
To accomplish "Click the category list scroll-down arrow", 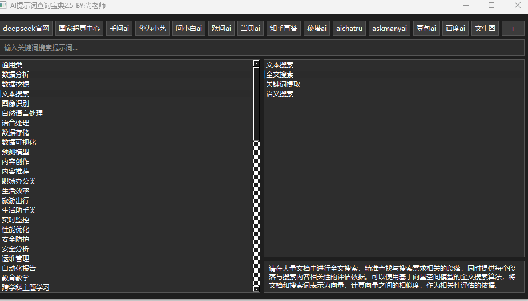I will 256,289.
